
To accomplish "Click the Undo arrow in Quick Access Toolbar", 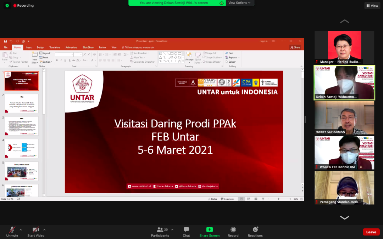I will [x=11, y=41].
